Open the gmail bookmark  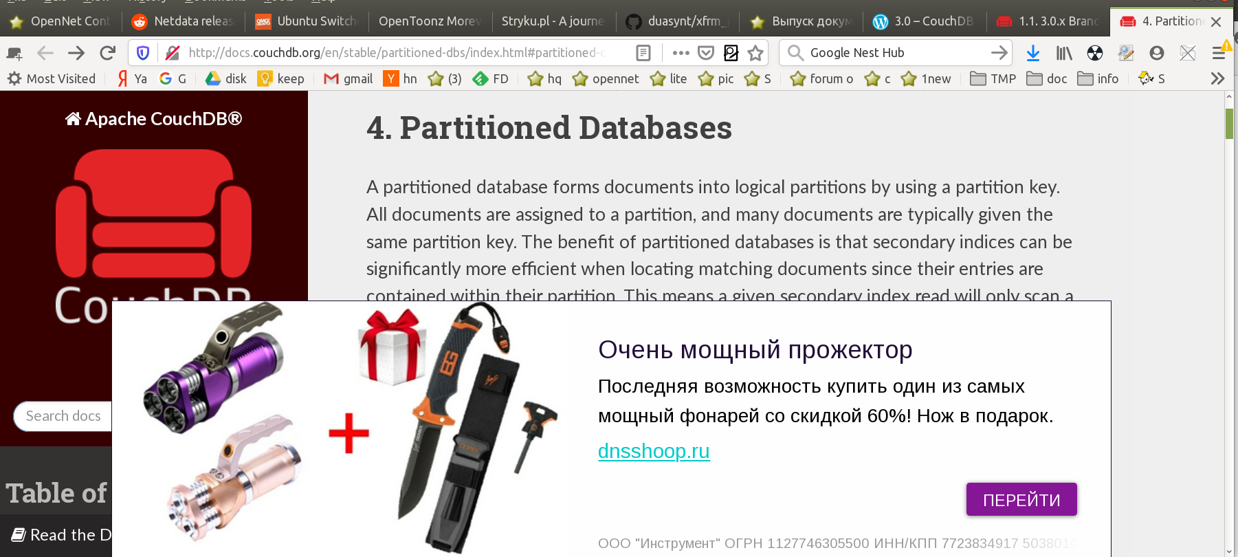tap(349, 78)
